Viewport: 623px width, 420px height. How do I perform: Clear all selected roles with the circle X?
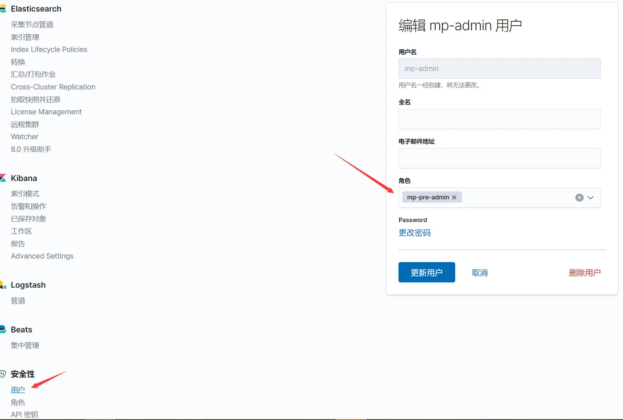click(579, 197)
